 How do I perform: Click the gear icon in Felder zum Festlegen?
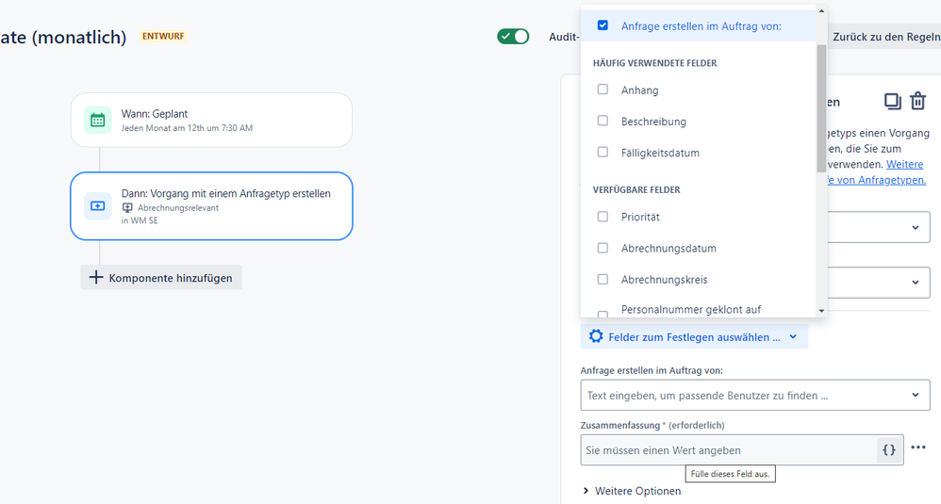click(595, 336)
